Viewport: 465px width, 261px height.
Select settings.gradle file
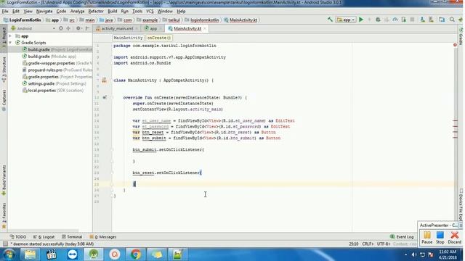[54, 83]
